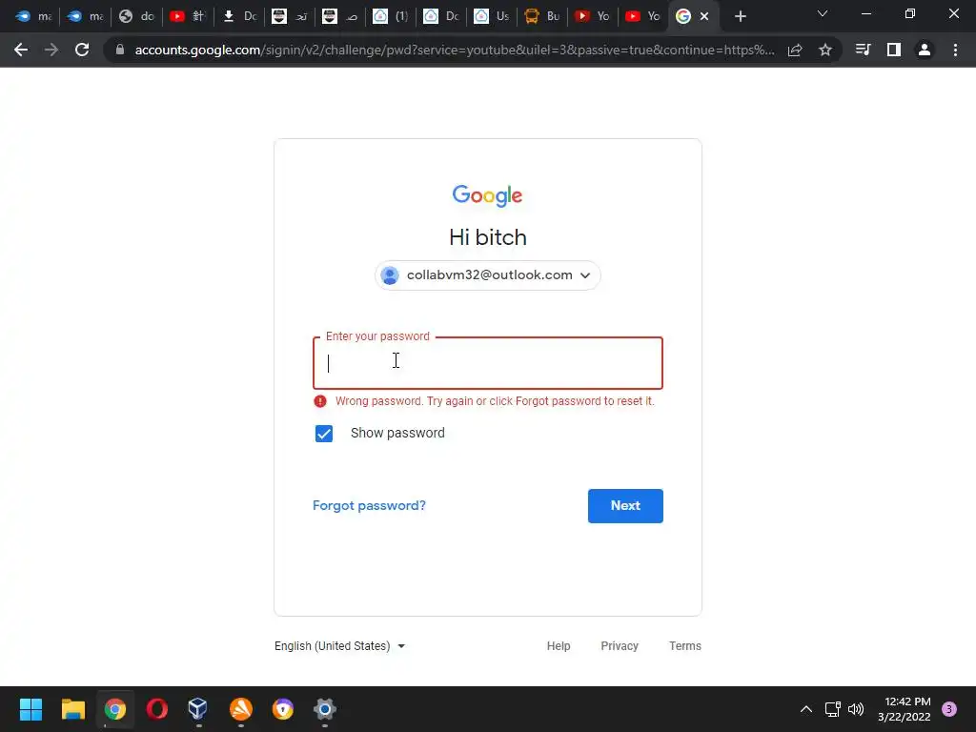
Task: Open the Windows Start menu
Action: (x=30, y=709)
